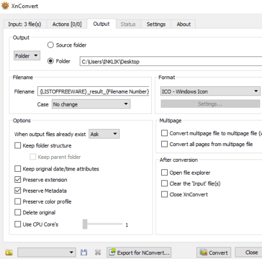Image resolution: width=262 pixels, height=259 pixels.
Task: Open the Status tab
Action: [128, 24]
